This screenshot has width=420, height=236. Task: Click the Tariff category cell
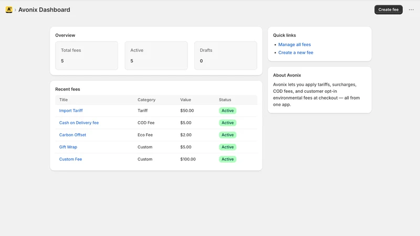pyautogui.click(x=142, y=111)
